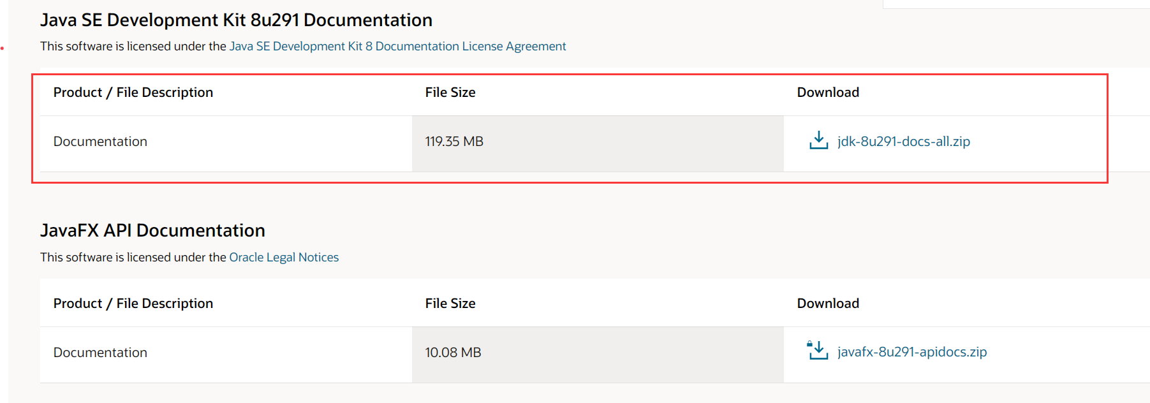Select the 10.08 MB file size cell
This screenshot has height=403, width=1150.
[598, 355]
